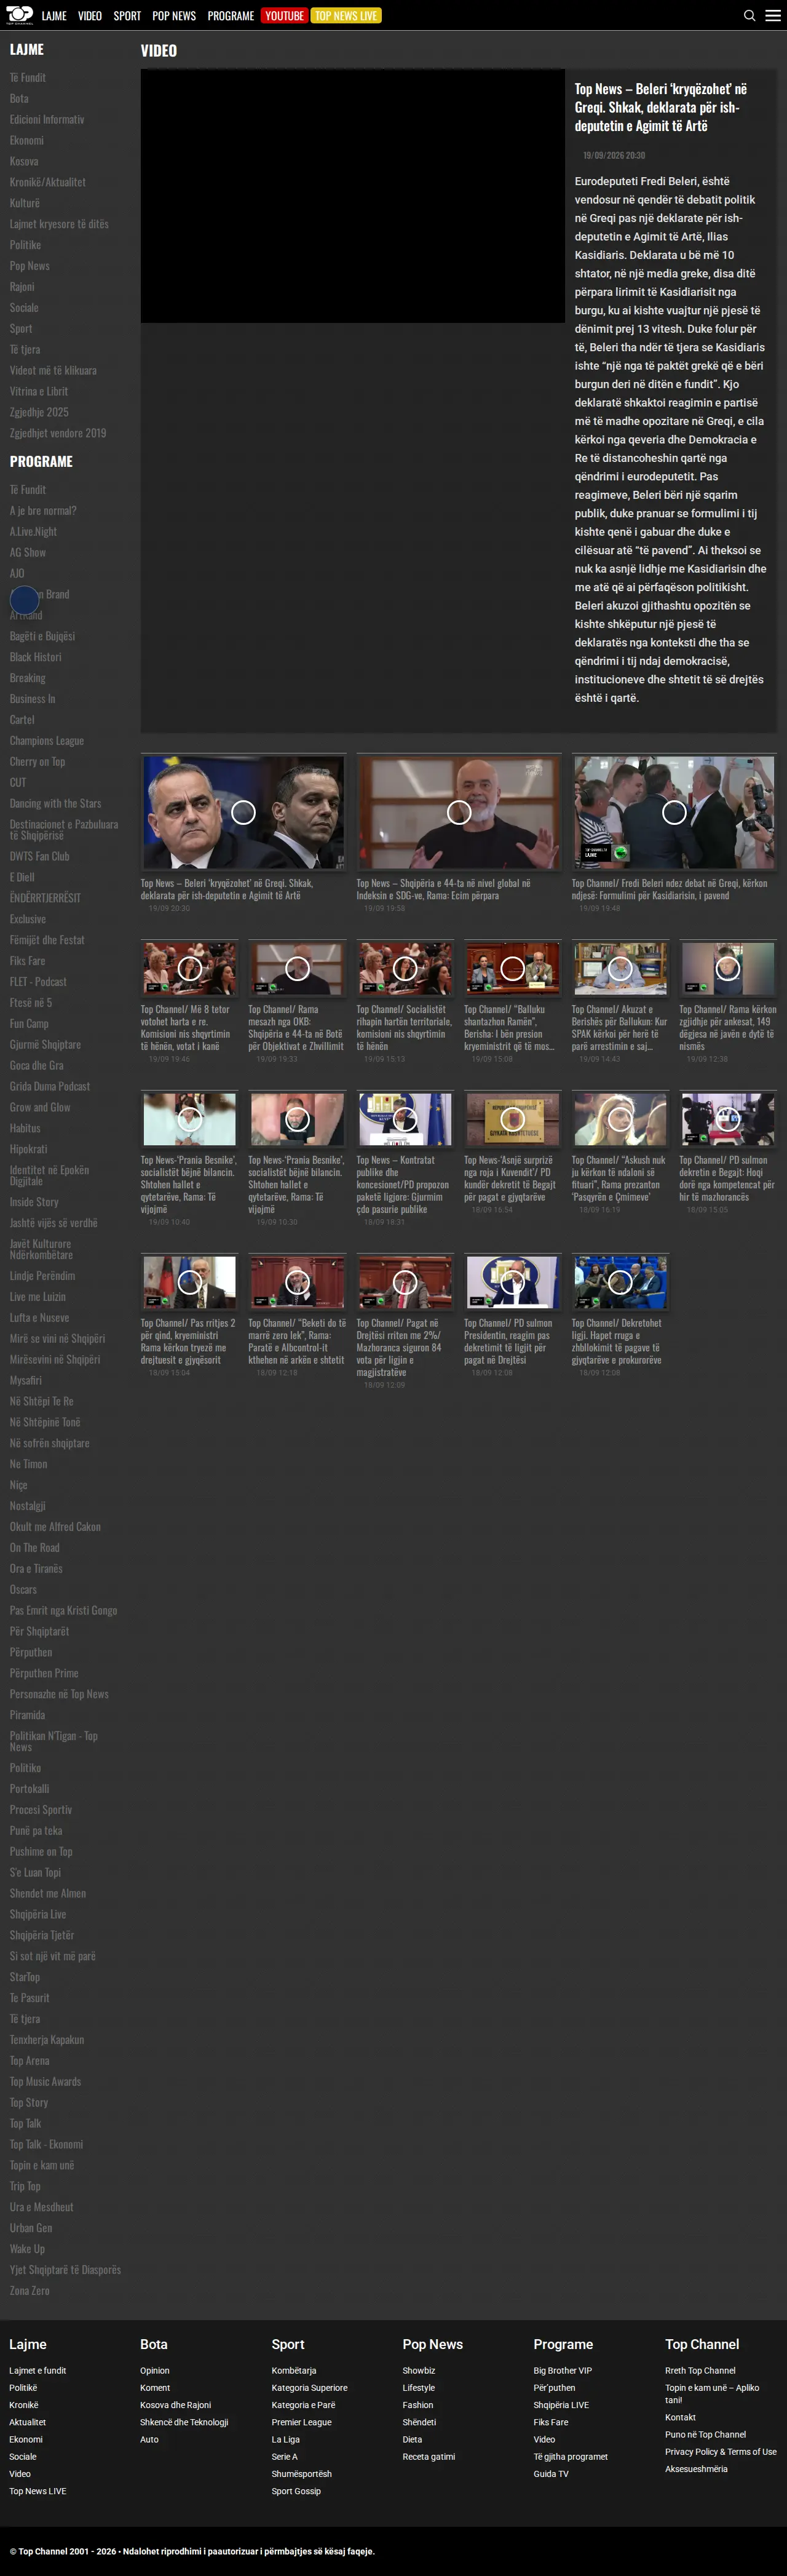The height and width of the screenshot is (2576, 787).
Task: Open the Privacy Policy & Terms link
Action: coord(721,2451)
